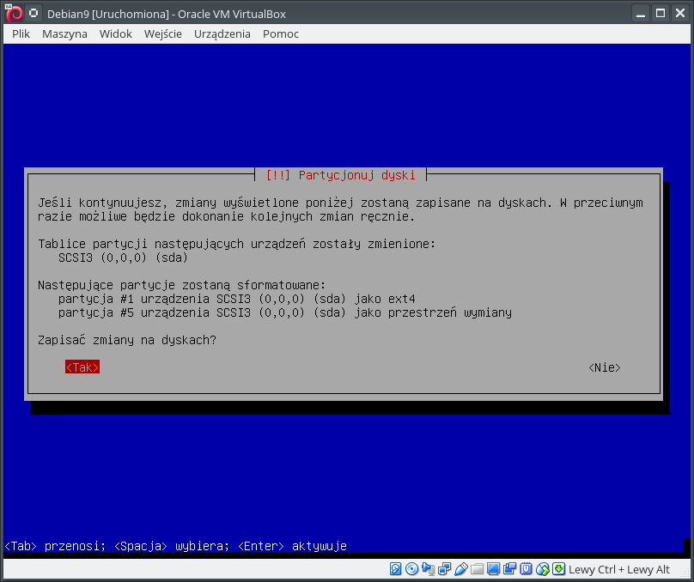694x582 pixels.
Task: Expand the Widok menu
Action: (x=115, y=33)
